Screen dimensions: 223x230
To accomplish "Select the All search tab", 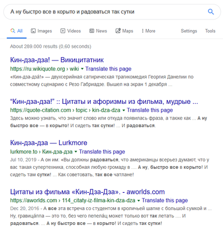I will tap(17, 31).
